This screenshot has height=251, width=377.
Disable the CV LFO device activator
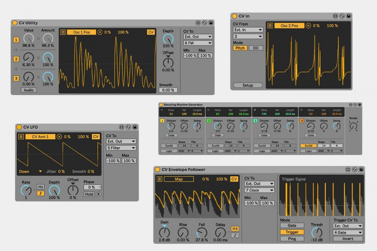19,127
